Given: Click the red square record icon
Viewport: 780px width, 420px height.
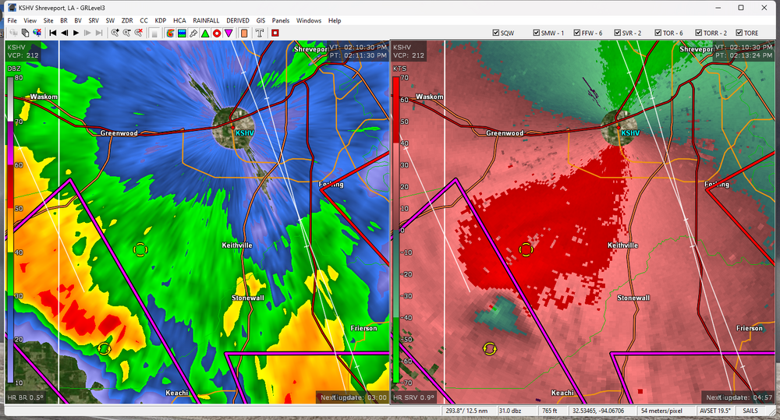Looking at the screenshot, I should click(275, 33).
